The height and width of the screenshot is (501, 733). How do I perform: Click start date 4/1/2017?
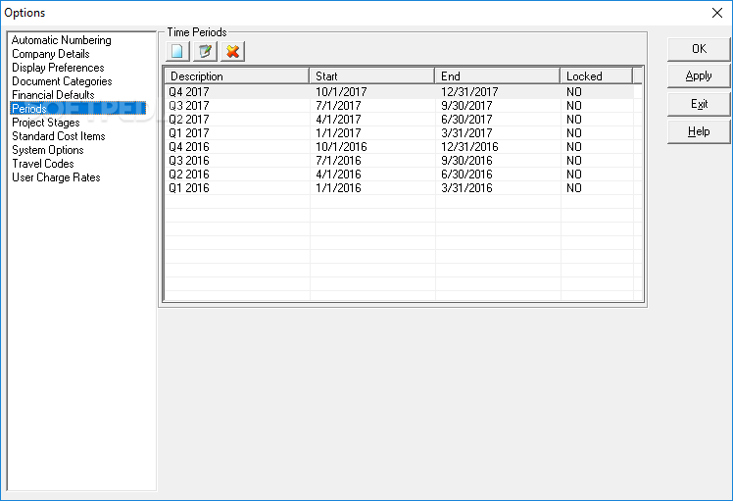point(338,120)
